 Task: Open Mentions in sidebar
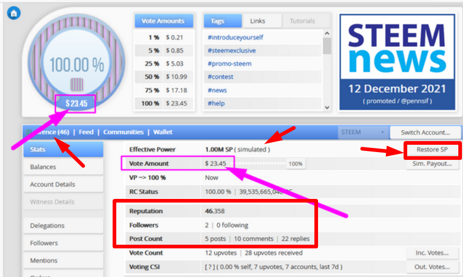tap(64, 260)
